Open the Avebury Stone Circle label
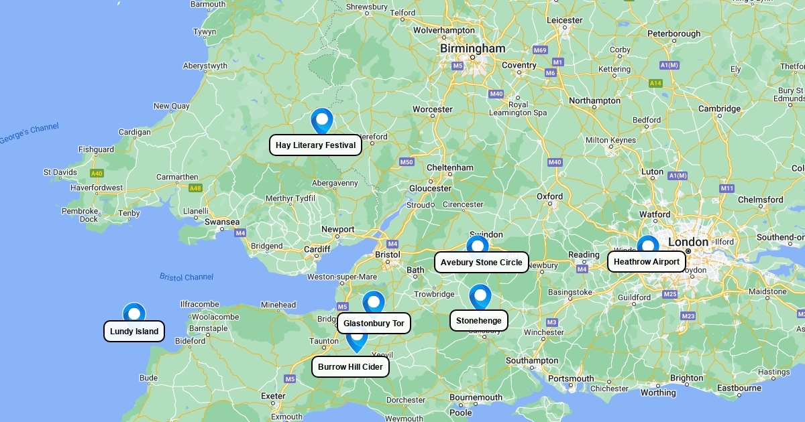Image resolution: width=805 pixels, height=422 pixels. 482,263
